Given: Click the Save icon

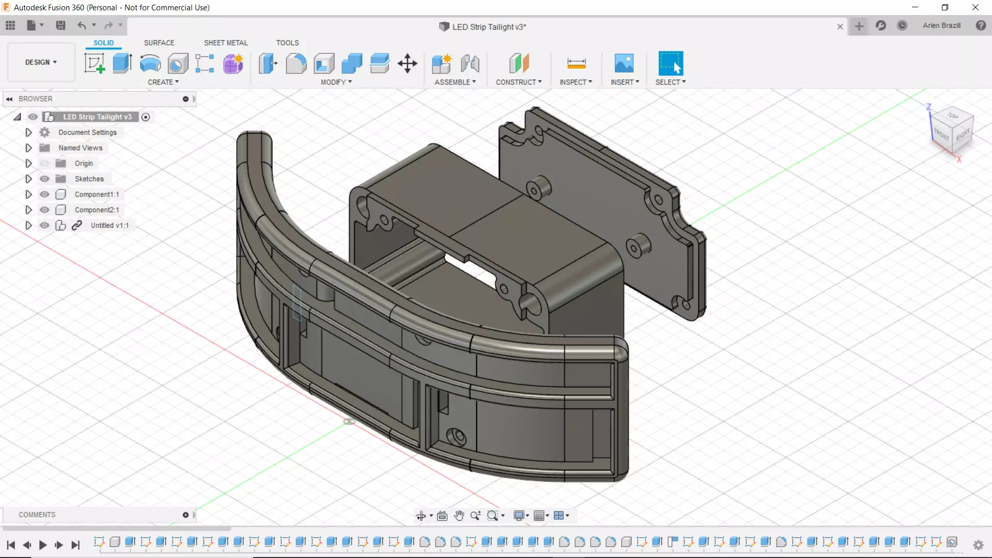Looking at the screenshot, I should tap(60, 25).
